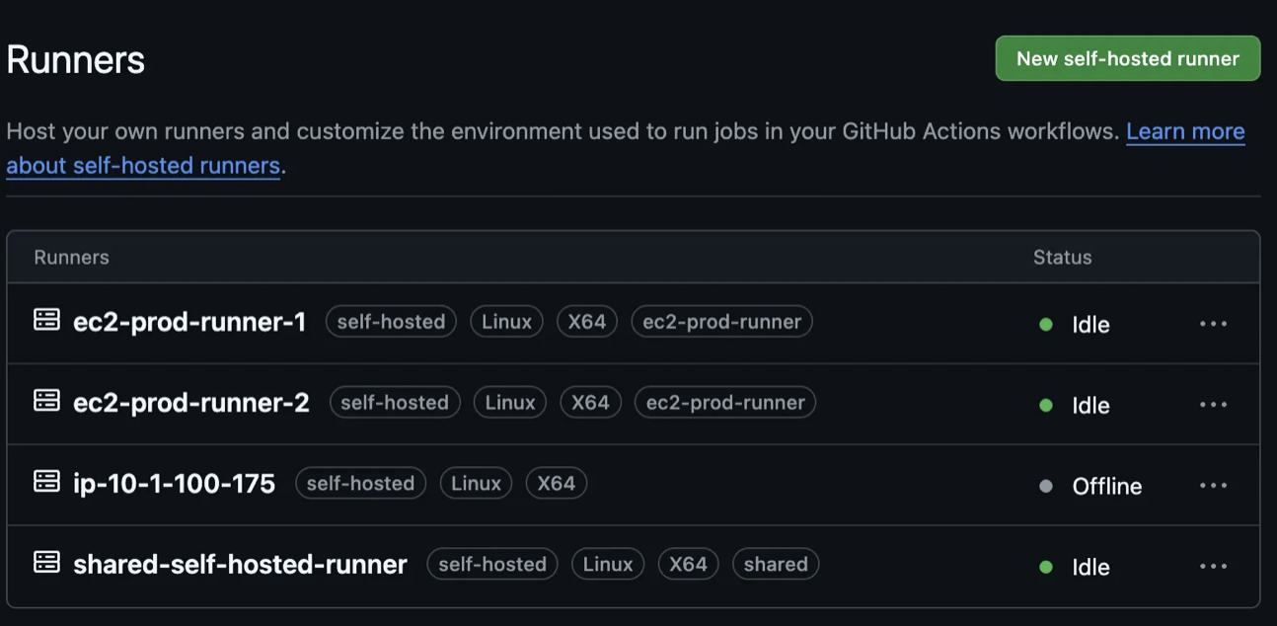Click the X64 label on ip-10-1-100-175

pos(557,483)
